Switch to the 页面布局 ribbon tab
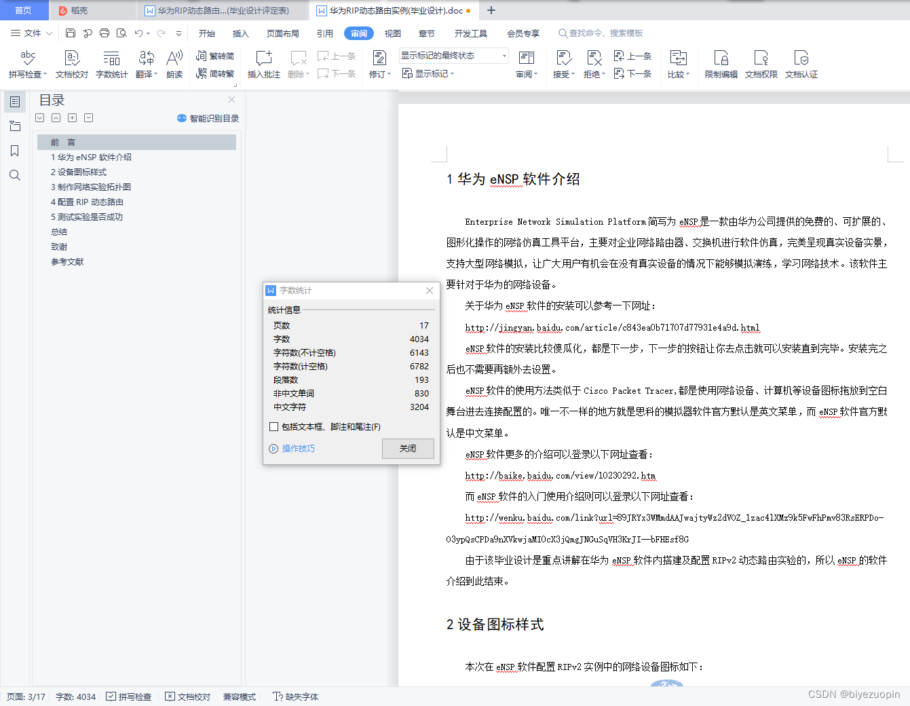Viewport: 910px width, 706px height. click(x=283, y=33)
